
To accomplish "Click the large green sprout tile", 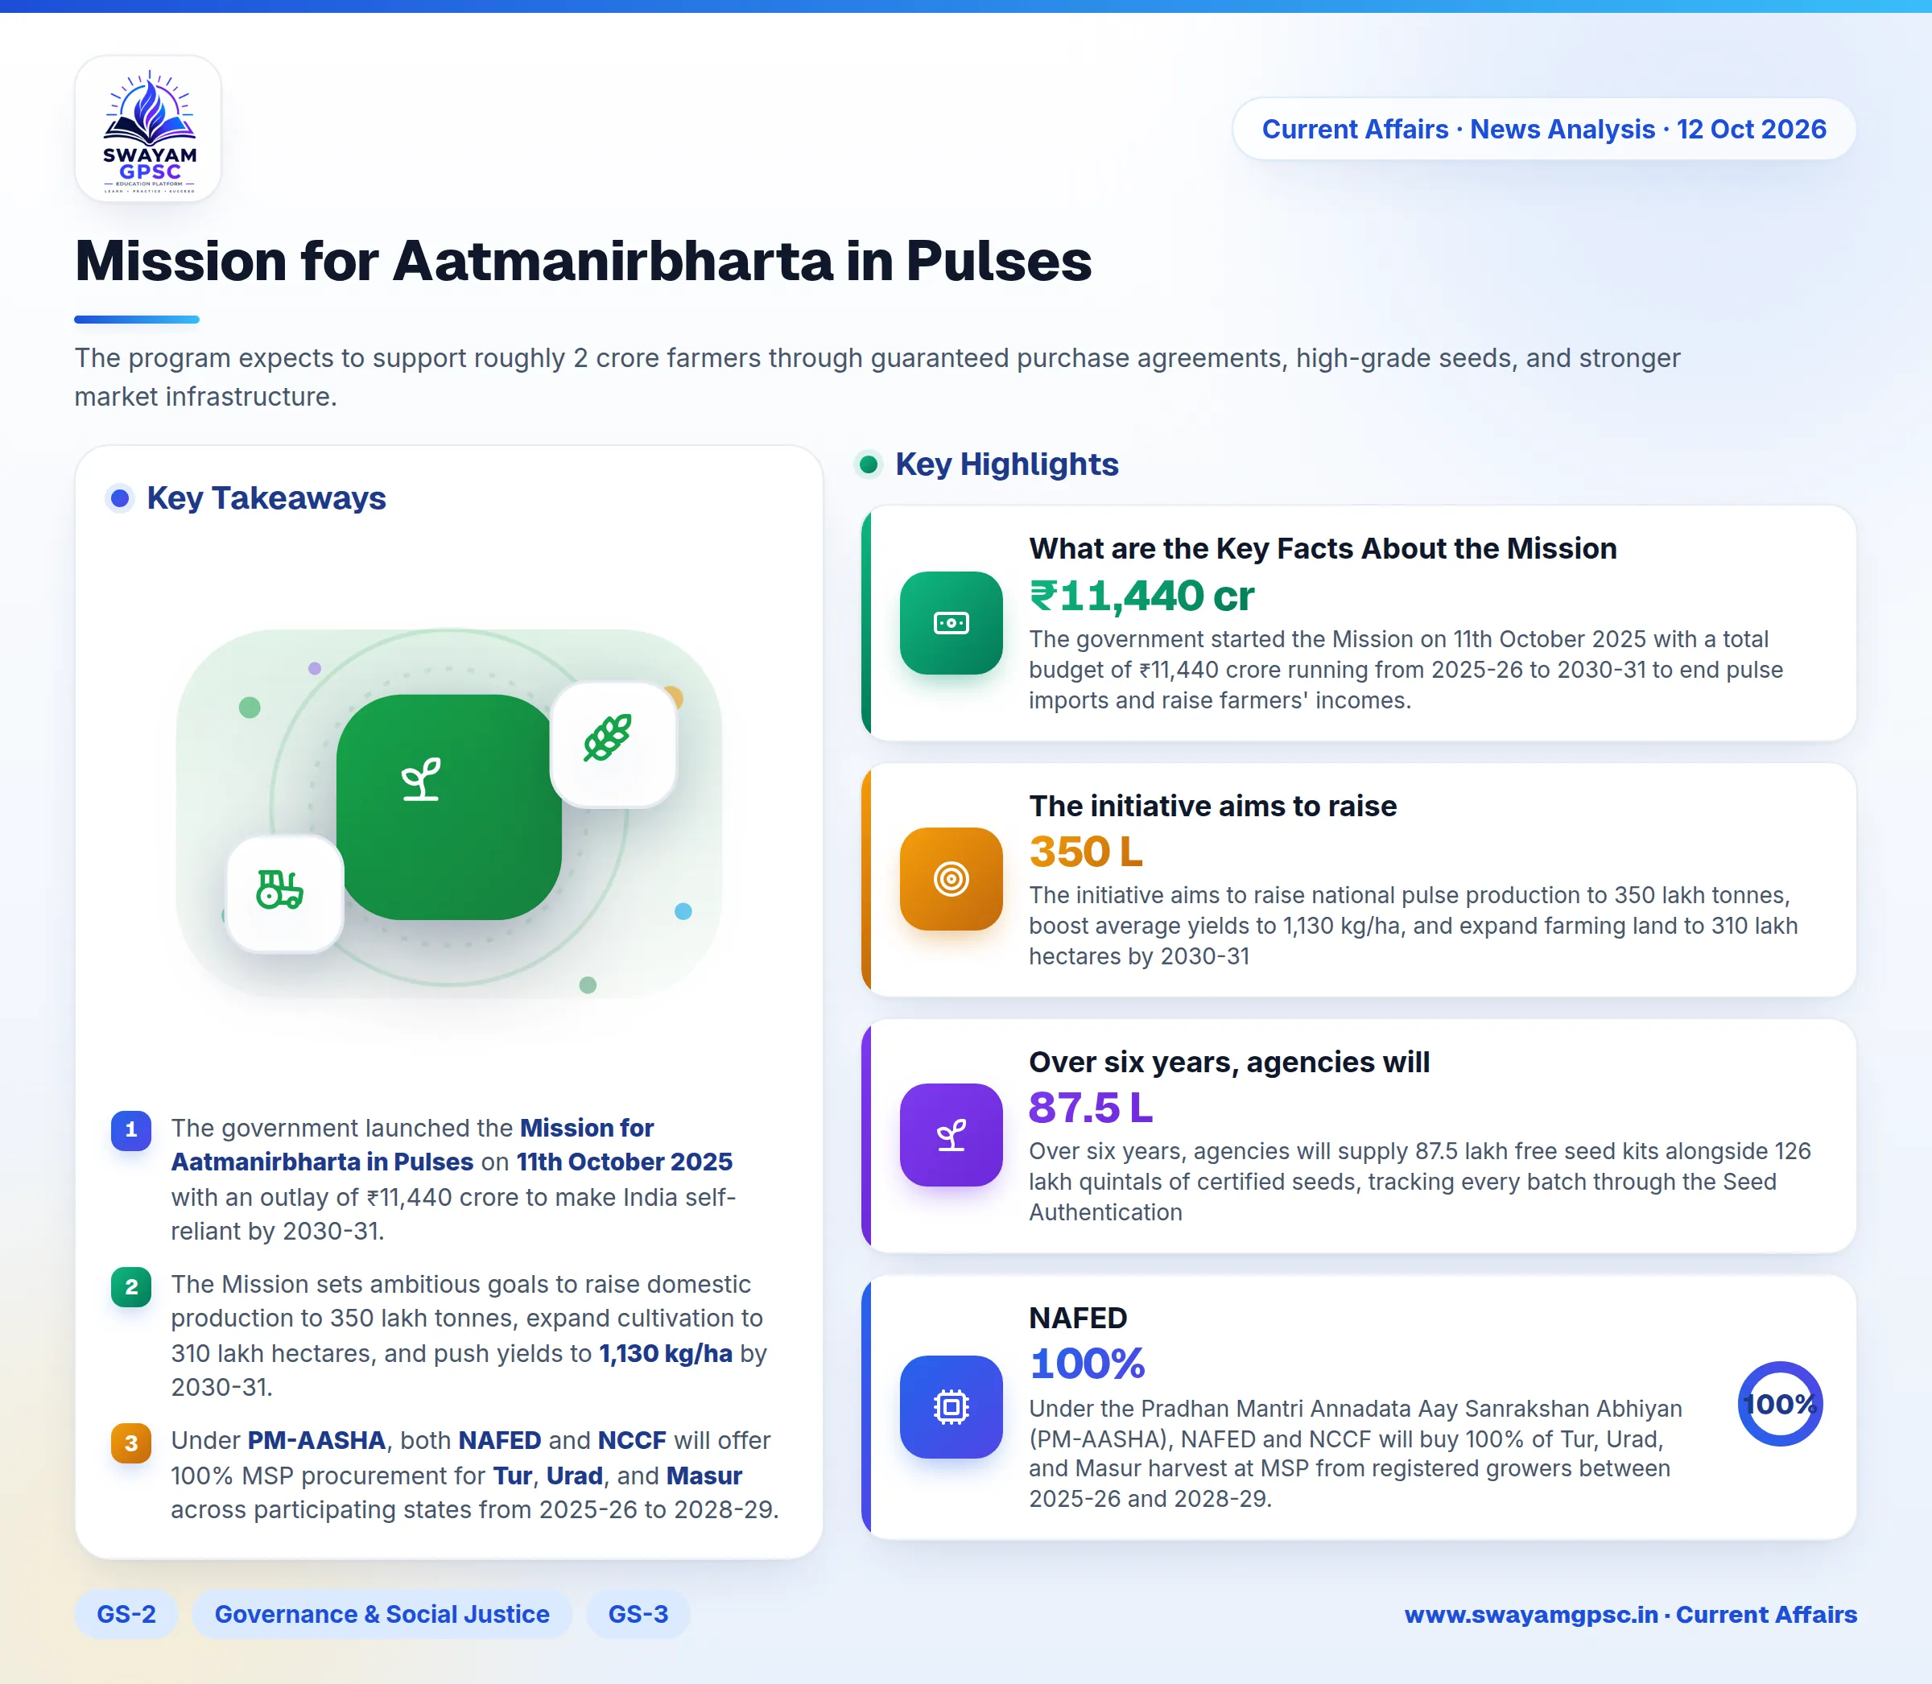I will pos(449,807).
